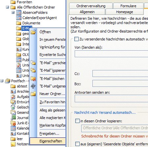Click the leer folder icon

coord(13,139)
